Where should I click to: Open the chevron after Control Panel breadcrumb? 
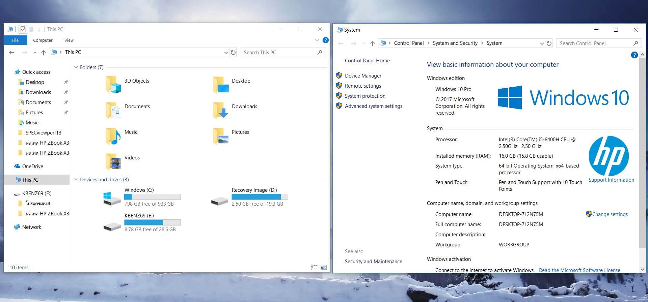click(x=429, y=43)
